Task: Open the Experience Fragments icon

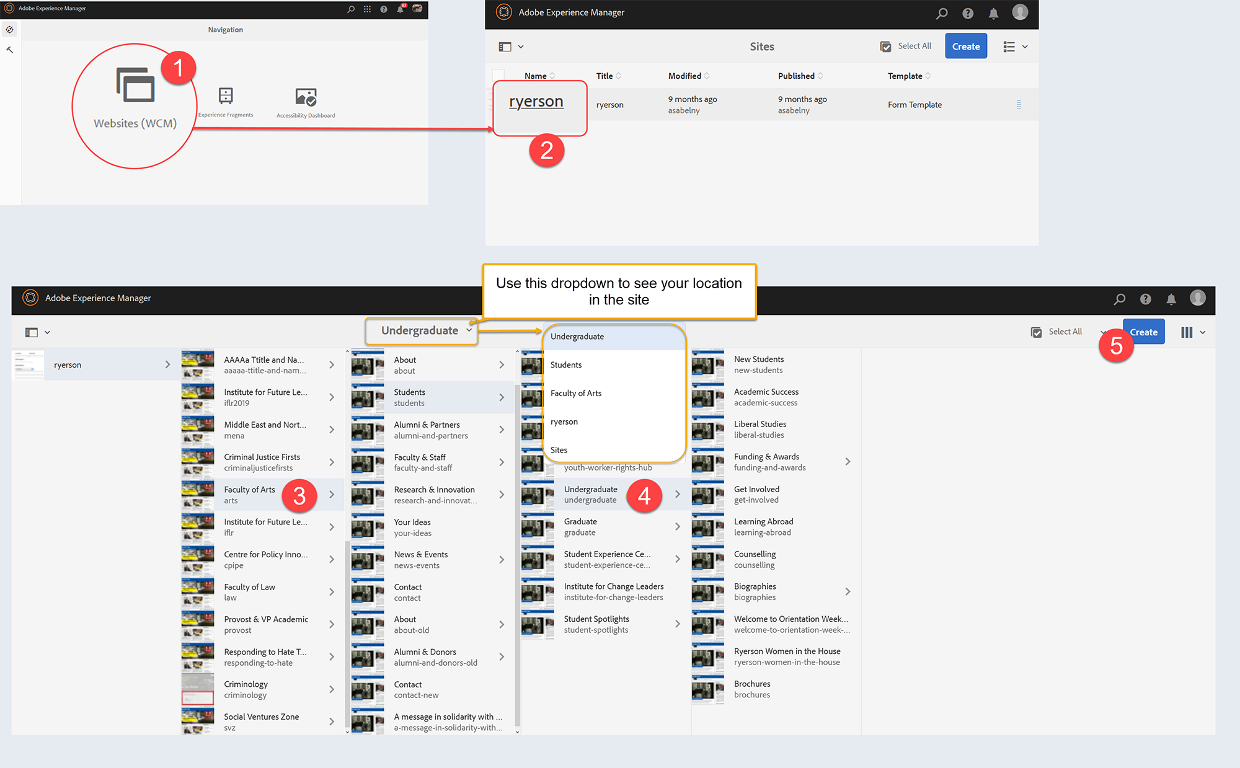Action: pos(226,96)
